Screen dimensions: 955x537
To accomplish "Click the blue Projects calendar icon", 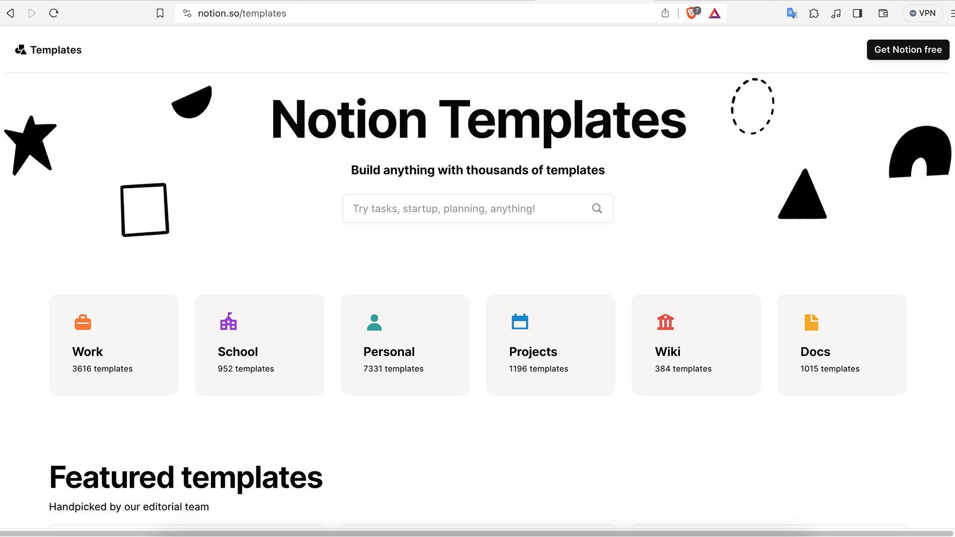I will click(520, 322).
